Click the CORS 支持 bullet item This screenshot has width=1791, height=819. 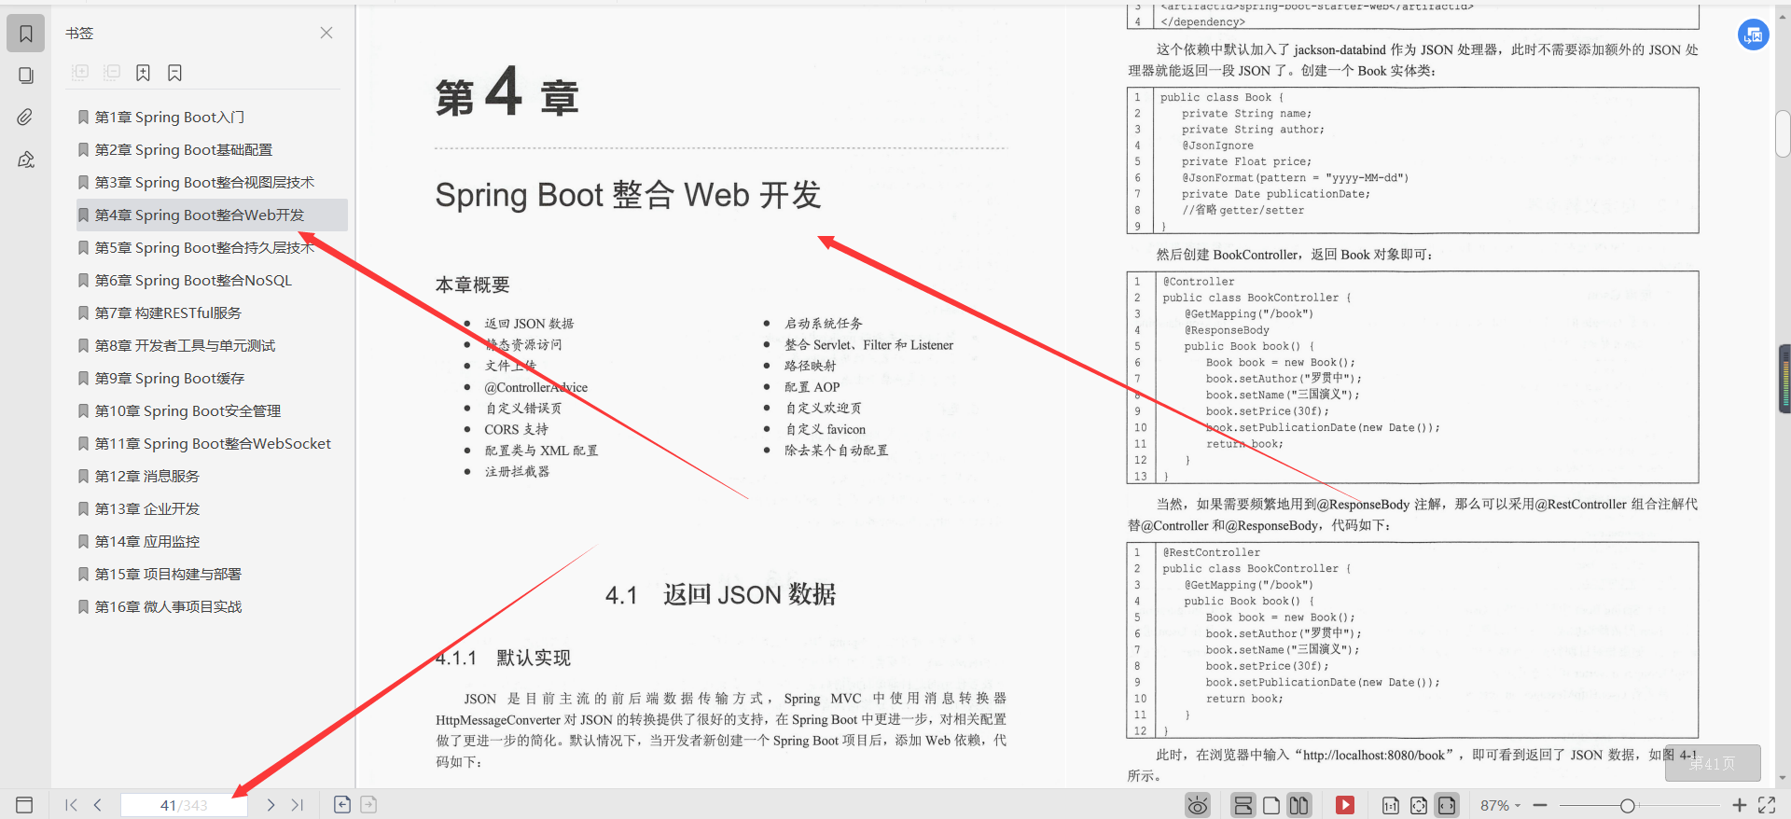coord(516,429)
